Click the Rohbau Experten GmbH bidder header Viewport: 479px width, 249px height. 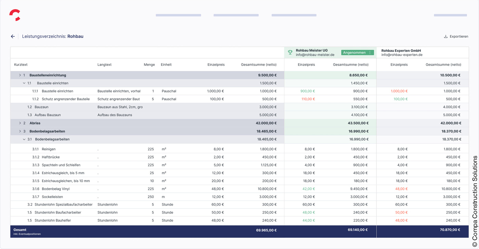pos(401,50)
